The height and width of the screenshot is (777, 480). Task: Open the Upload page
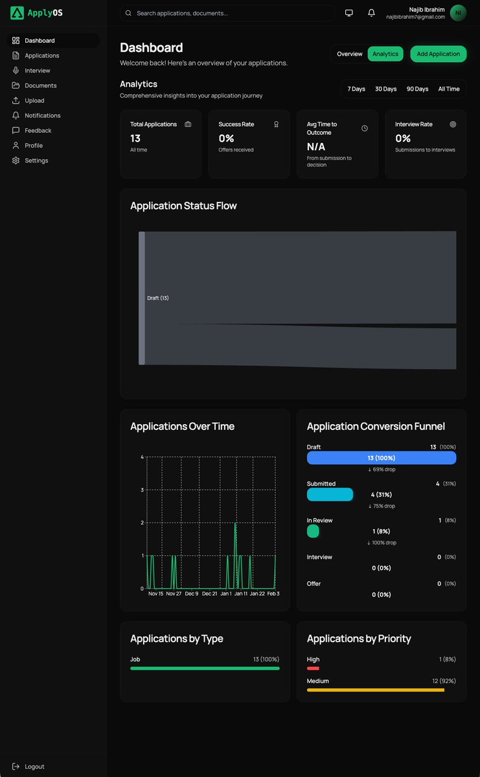(x=53, y=100)
